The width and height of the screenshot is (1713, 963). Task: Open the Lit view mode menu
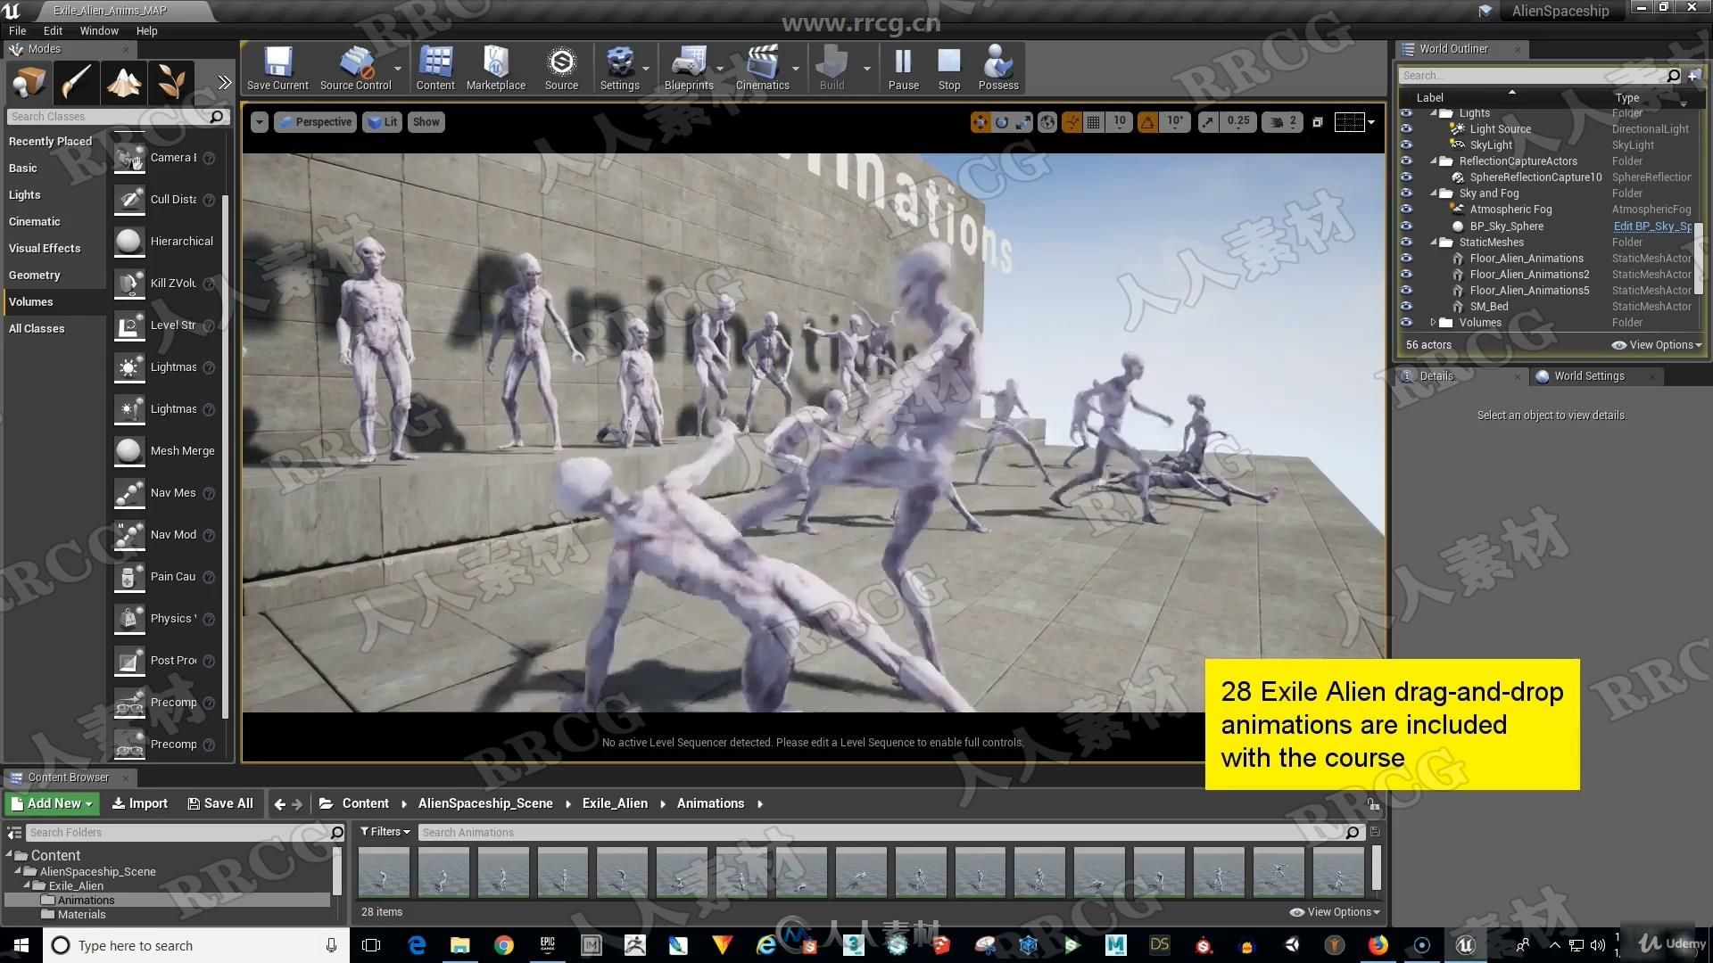click(x=383, y=122)
